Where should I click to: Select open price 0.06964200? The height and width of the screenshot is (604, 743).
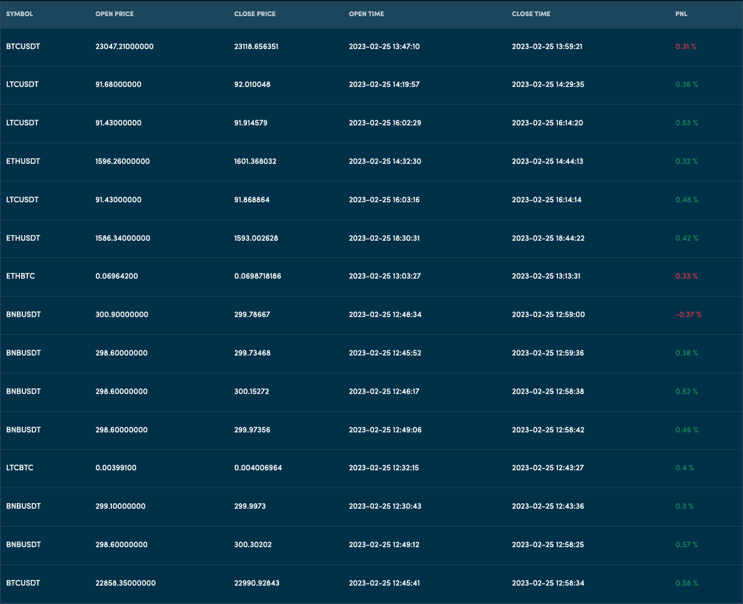(117, 276)
